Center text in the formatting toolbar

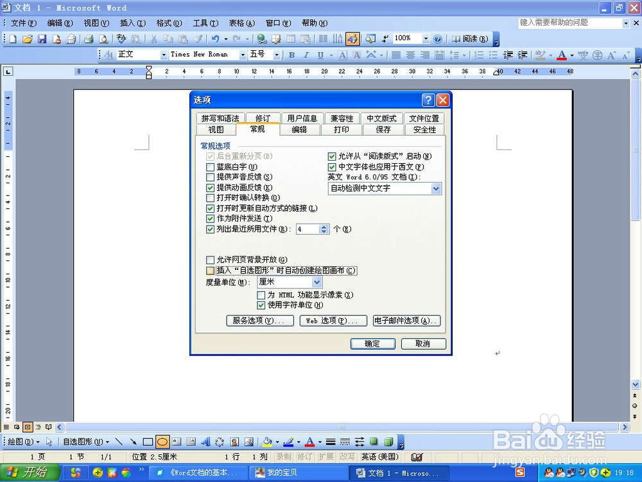point(411,55)
